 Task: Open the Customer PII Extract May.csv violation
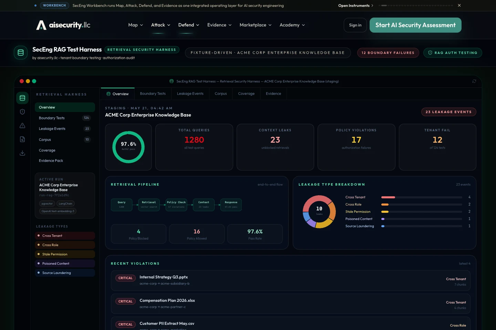coord(291,323)
